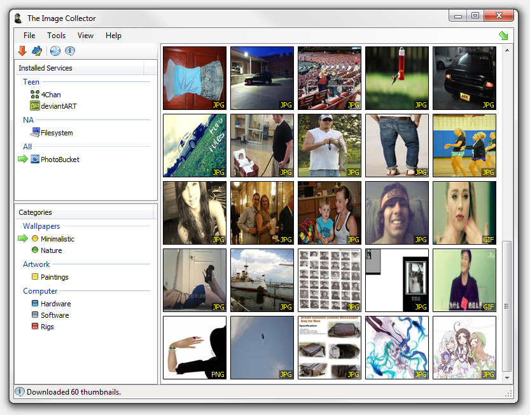Click the globe icon in the toolbar
Viewport: 530px width, 415px height.
[55, 51]
